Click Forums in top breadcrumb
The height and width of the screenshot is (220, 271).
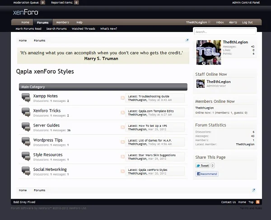39,41
